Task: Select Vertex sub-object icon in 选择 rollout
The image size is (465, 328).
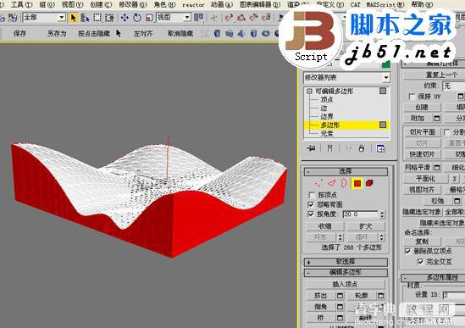Action: click(x=318, y=183)
